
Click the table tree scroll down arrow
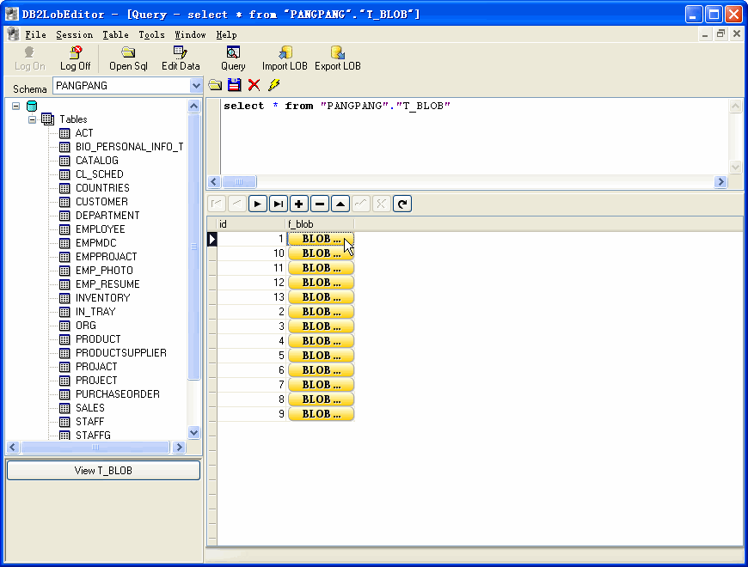coord(193,433)
